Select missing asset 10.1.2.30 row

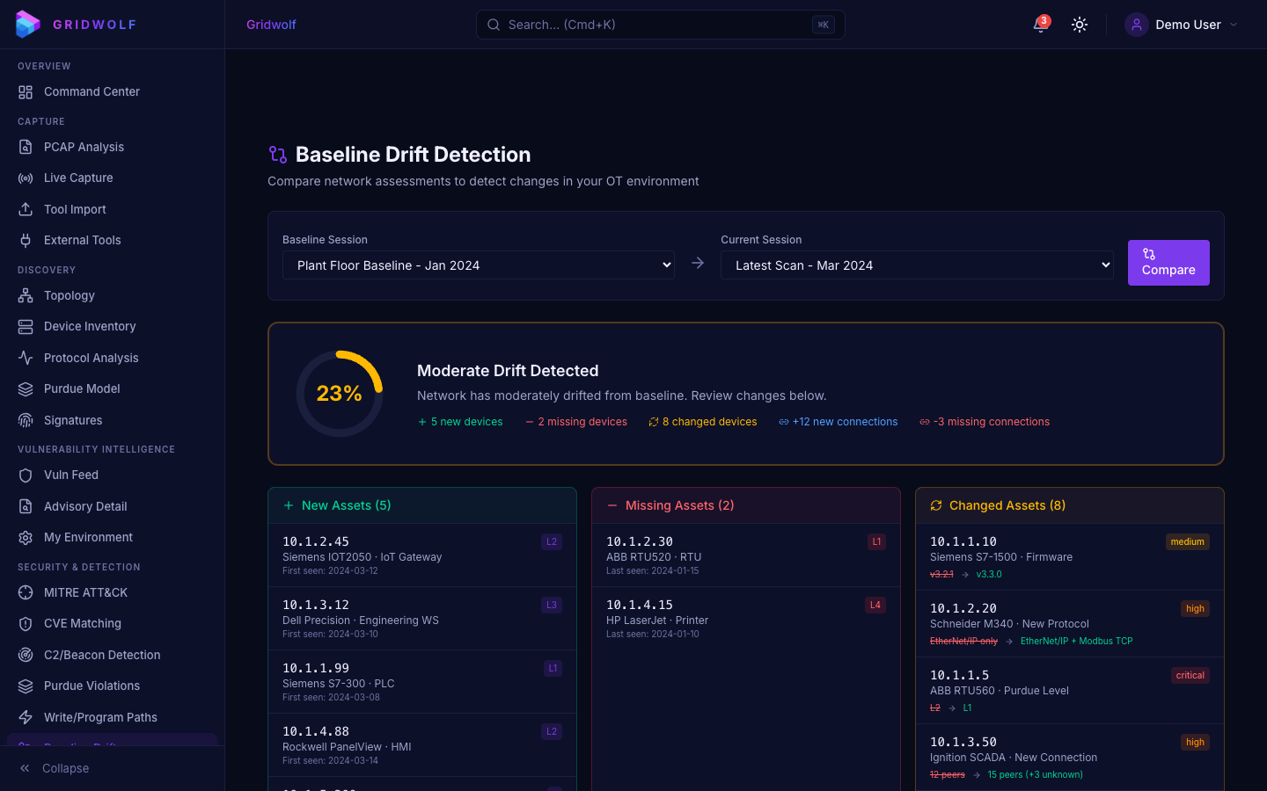[746, 555]
